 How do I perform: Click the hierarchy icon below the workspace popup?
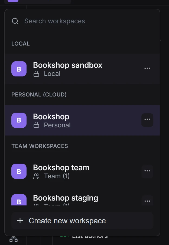click(x=14, y=239)
